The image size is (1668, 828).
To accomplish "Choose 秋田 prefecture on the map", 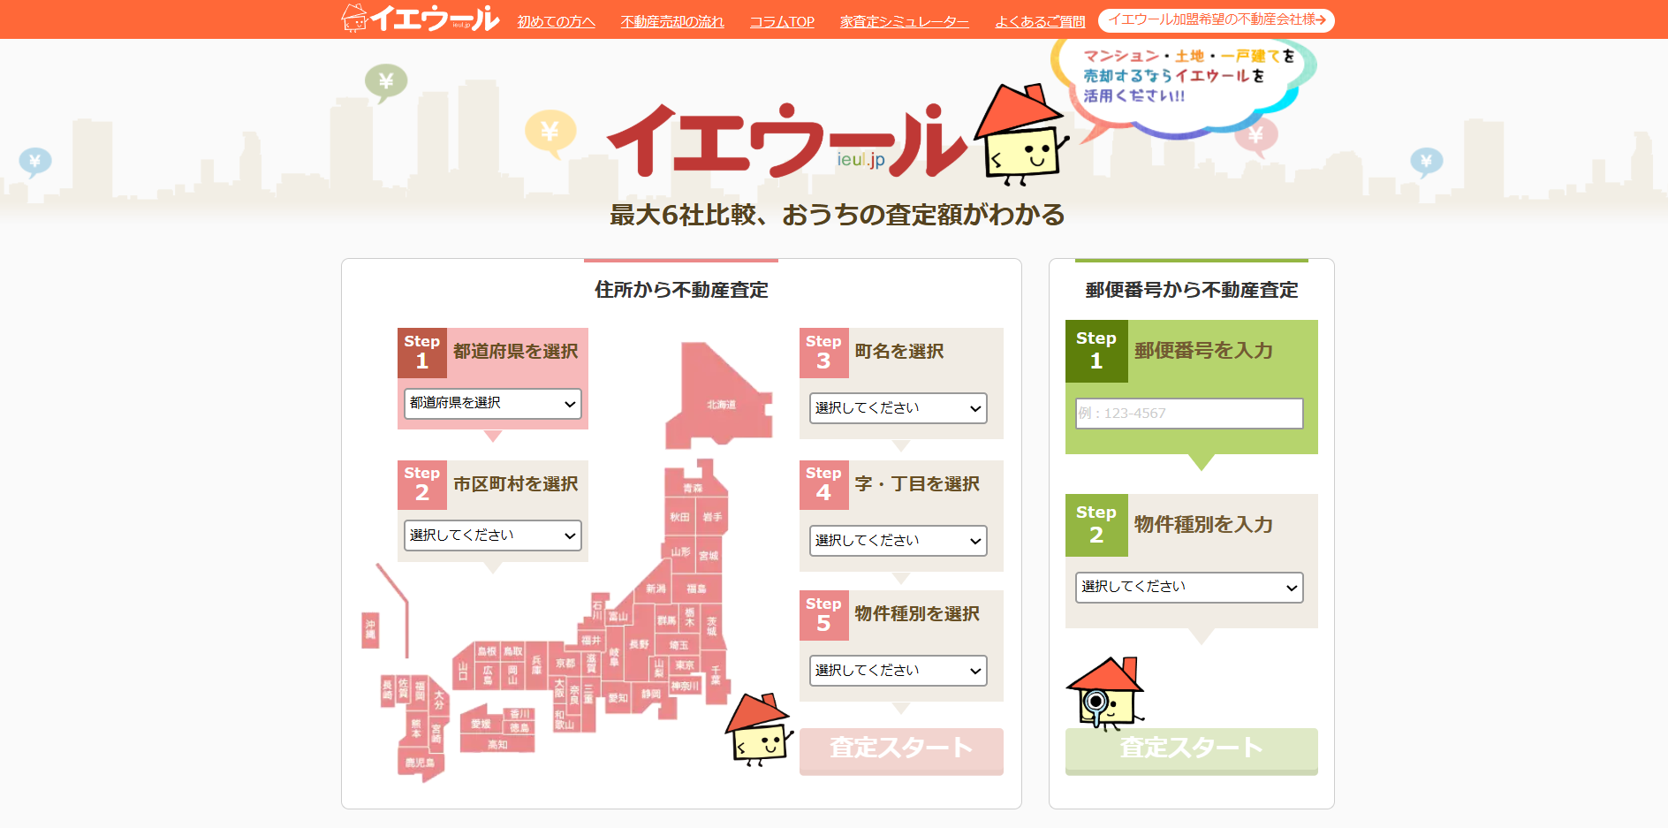I will [679, 517].
